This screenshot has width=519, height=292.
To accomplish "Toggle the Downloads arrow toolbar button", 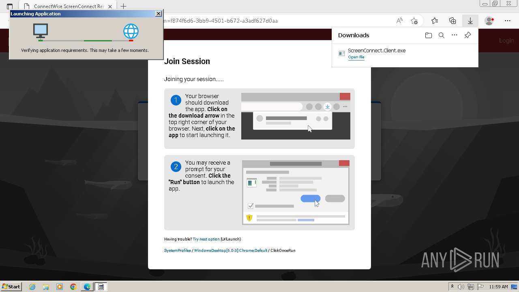I will coord(470,21).
